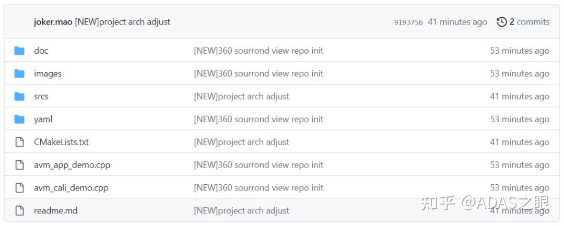Viewport: 564px width, 226px height.
Task: Open the readme.md file
Action: point(56,211)
